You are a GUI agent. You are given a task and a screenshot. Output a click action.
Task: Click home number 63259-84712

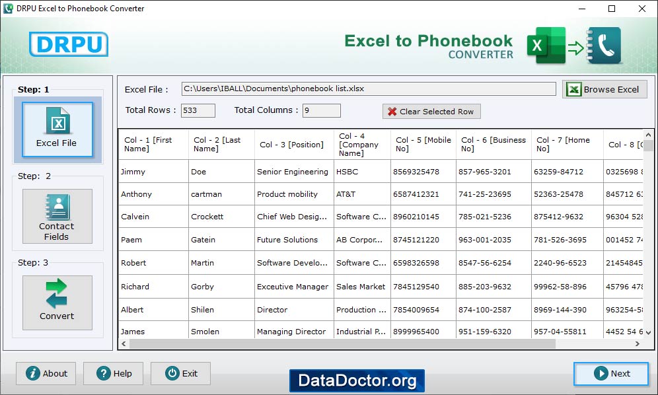point(567,171)
